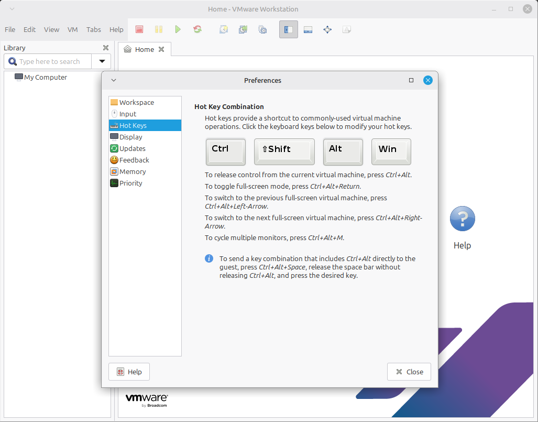Open the VM menu
This screenshot has height=422, width=538.
point(73,29)
